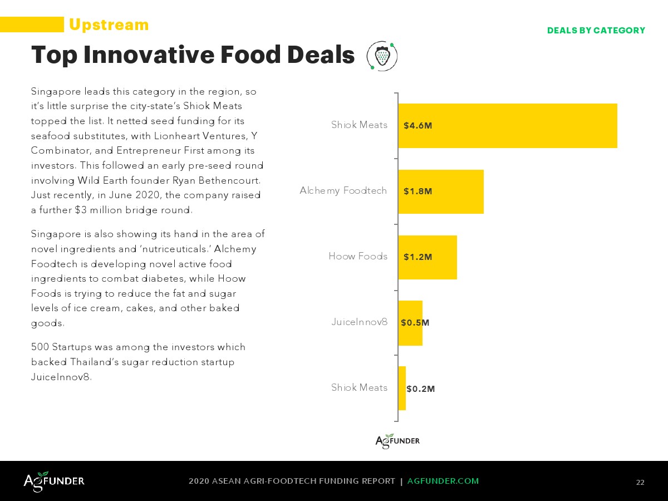Click the "2020 ASEAN AGRI-FOODTECH FUNDING REPORT" footer text

coord(292,481)
